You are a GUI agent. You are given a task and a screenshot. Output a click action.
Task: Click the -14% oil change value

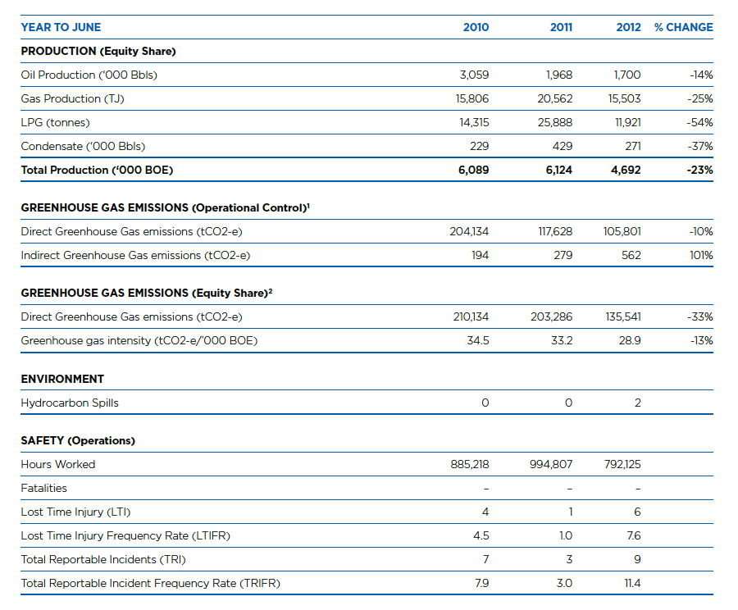click(x=701, y=75)
